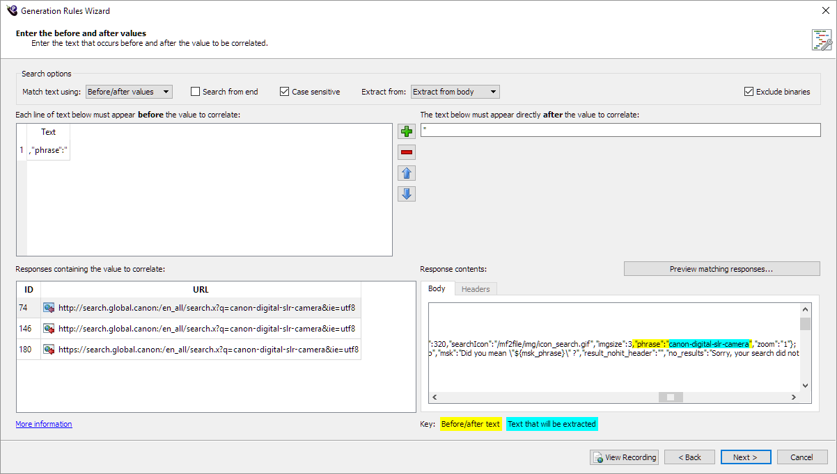Screen dimensions: 837x474
Task: Open the More information link
Action: pyautogui.click(x=44, y=424)
